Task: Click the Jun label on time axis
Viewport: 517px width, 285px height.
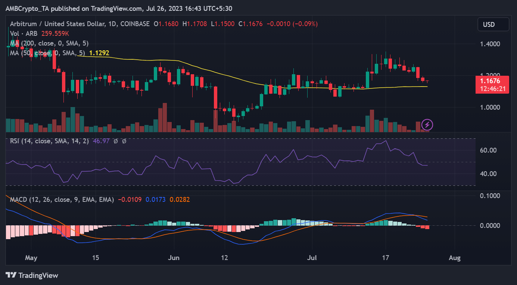Action: coord(174,258)
